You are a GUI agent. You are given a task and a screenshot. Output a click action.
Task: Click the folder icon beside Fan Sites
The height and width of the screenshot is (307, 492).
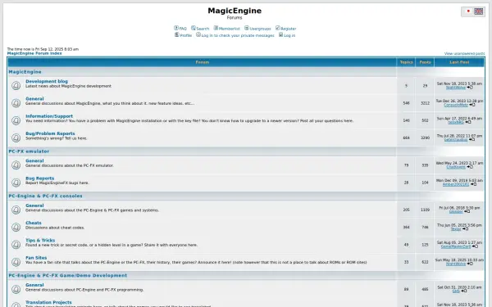tap(16, 262)
